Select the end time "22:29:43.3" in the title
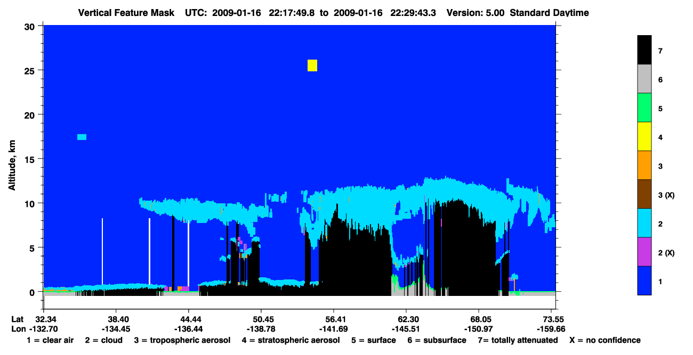 [413, 13]
